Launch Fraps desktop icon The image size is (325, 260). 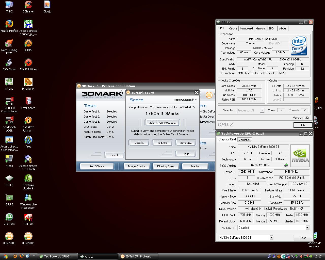pyautogui.click(x=9, y=161)
